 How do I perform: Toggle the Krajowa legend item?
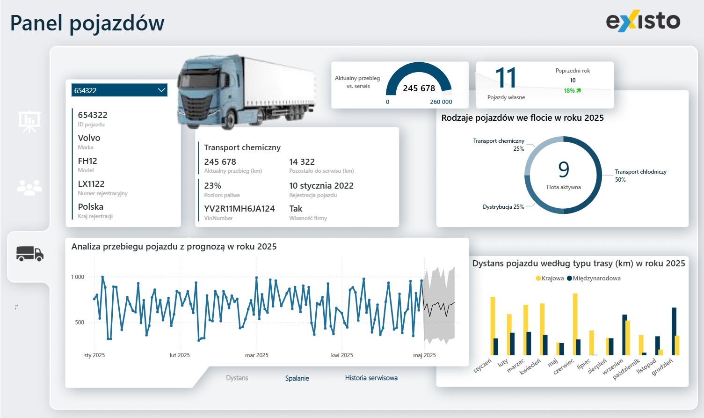[550, 279]
